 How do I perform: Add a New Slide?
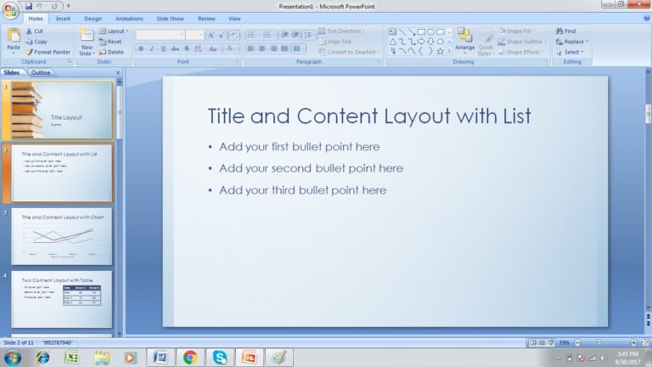point(87,42)
